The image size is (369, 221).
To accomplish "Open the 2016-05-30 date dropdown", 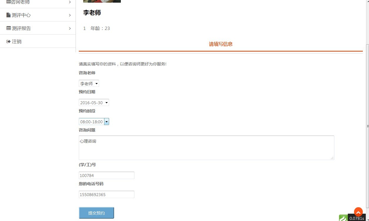I will coord(94,102).
